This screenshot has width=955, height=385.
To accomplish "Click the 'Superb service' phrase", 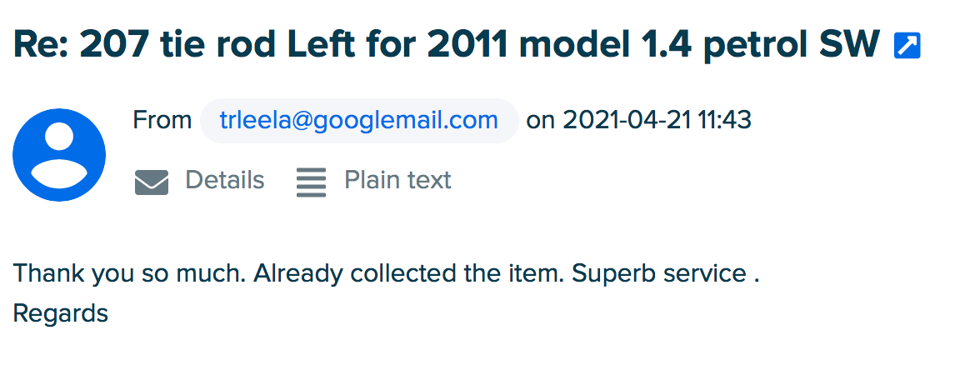I will (659, 273).
